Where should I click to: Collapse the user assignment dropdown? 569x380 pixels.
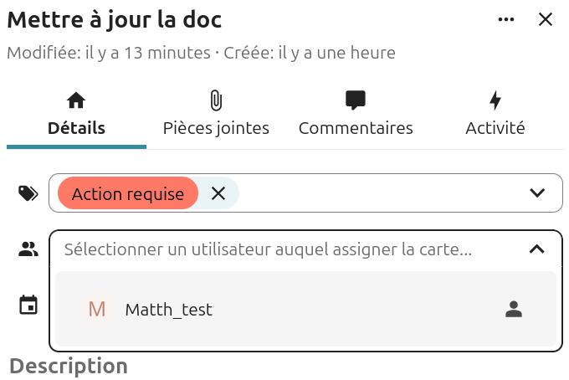pyautogui.click(x=537, y=249)
